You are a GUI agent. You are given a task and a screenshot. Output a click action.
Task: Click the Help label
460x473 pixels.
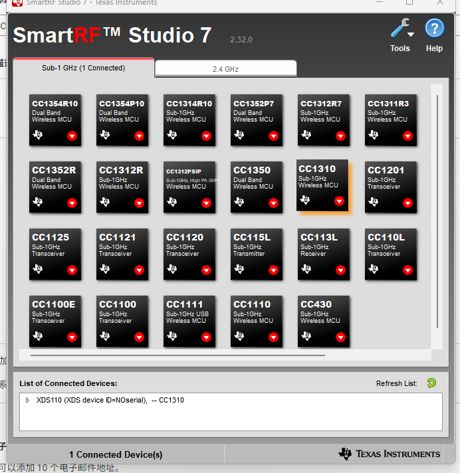pyautogui.click(x=434, y=48)
